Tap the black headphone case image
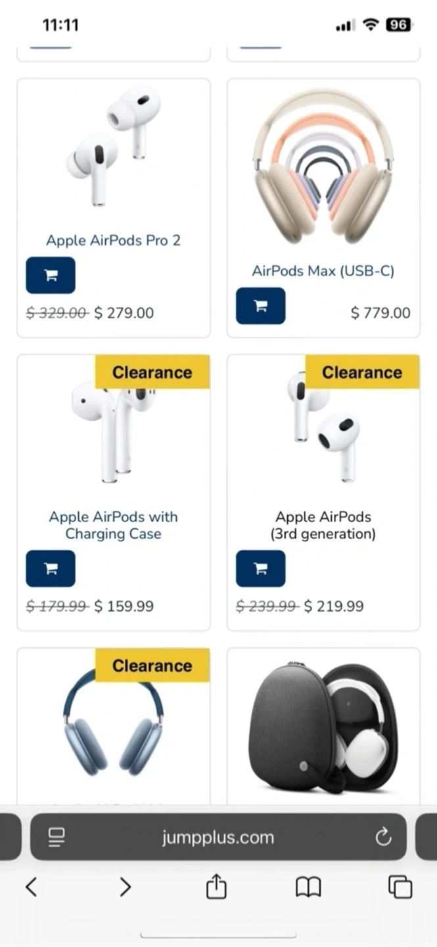Image resolution: width=437 pixels, height=947 pixels. click(x=323, y=723)
